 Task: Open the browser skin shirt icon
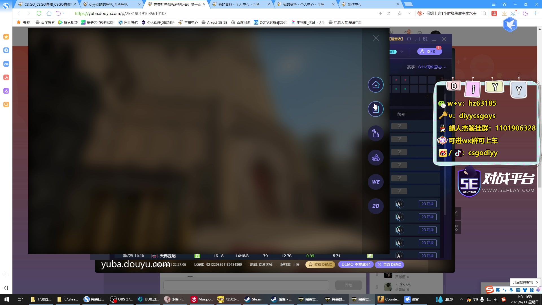[x=504, y=4]
